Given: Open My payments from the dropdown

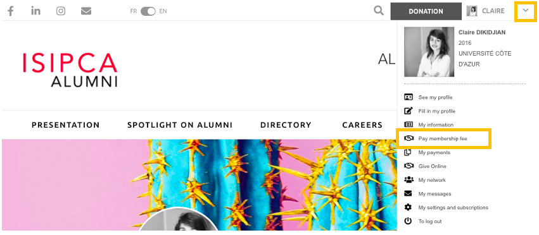Looking at the screenshot, I should (434, 152).
